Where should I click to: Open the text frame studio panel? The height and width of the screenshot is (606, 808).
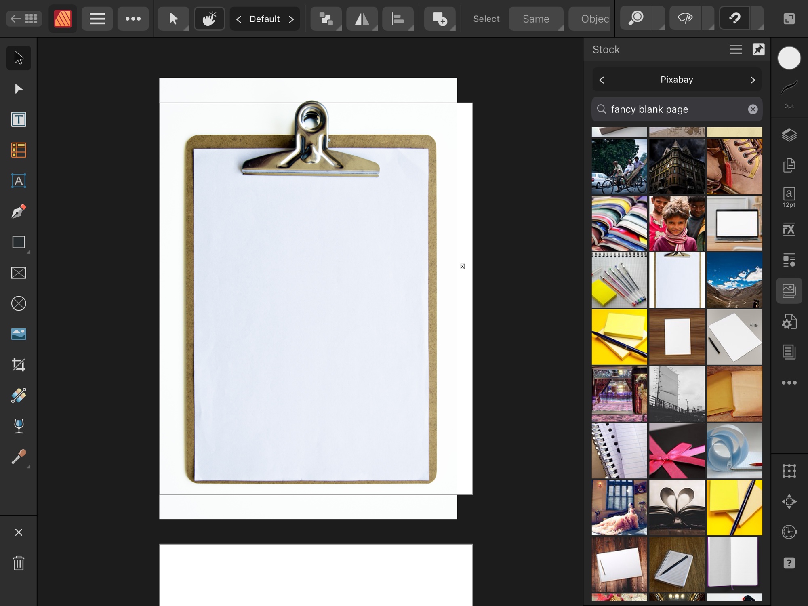click(x=789, y=352)
